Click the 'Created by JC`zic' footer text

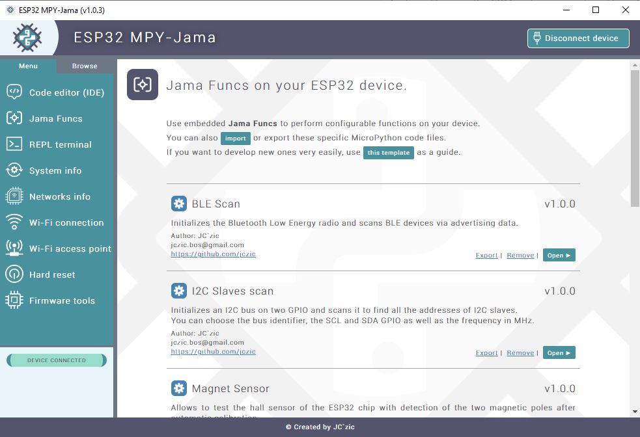click(x=320, y=427)
